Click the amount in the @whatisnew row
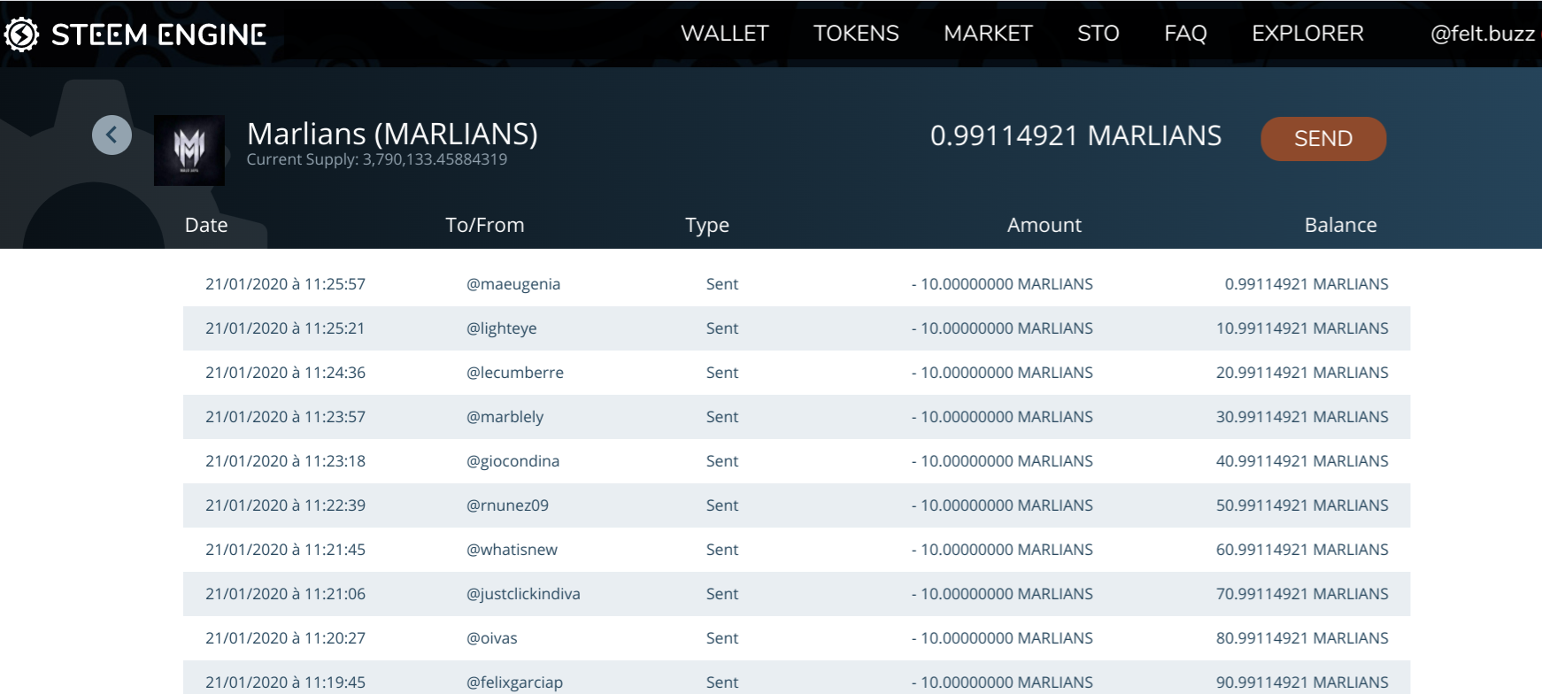Viewport: 1542px width, 694px height. (x=1002, y=550)
